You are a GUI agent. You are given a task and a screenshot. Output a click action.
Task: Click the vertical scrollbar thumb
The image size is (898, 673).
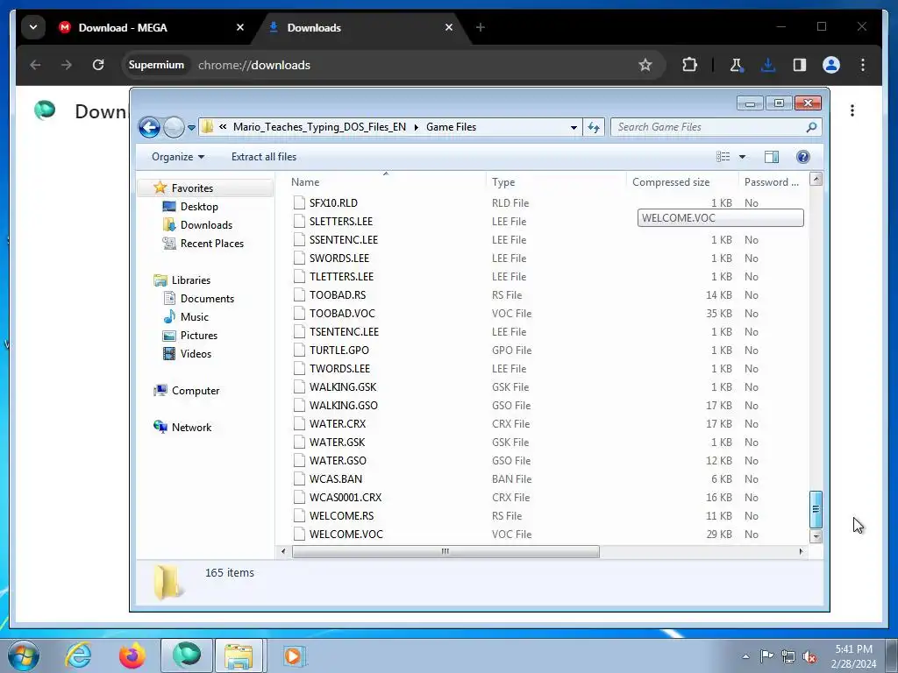[816, 509]
